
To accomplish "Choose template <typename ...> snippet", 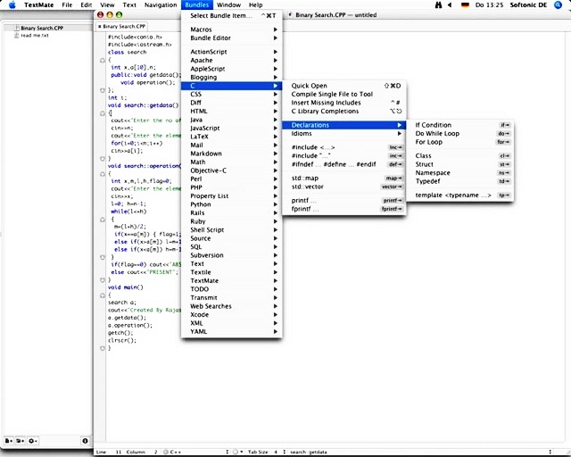I will (x=460, y=195).
